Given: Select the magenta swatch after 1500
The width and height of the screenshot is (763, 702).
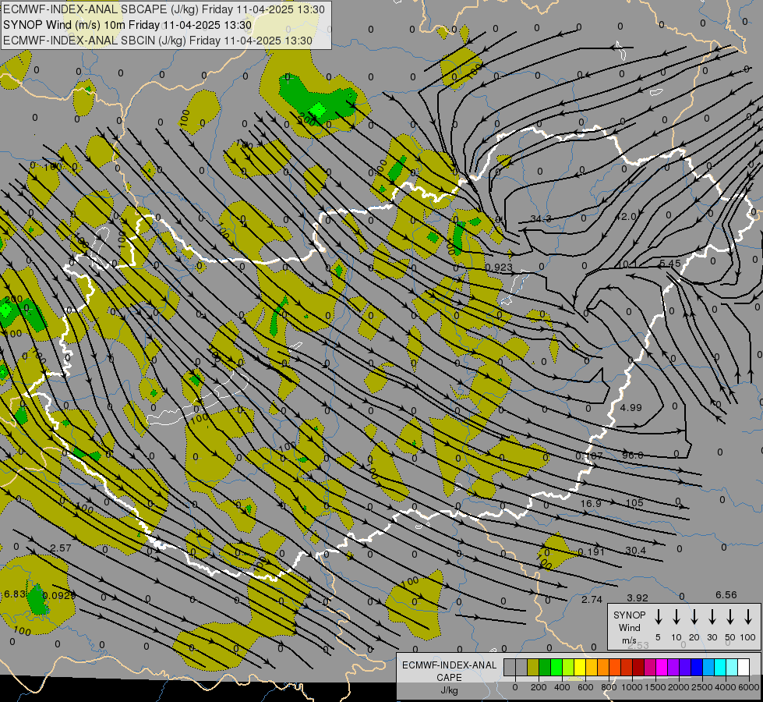Looking at the screenshot, I should tap(662, 667).
